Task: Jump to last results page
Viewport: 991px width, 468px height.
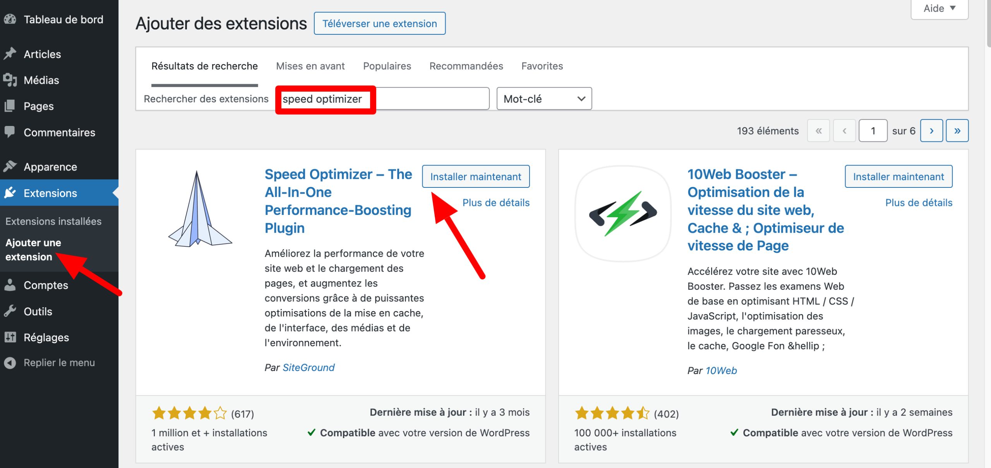Action: [x=957, y=131]
